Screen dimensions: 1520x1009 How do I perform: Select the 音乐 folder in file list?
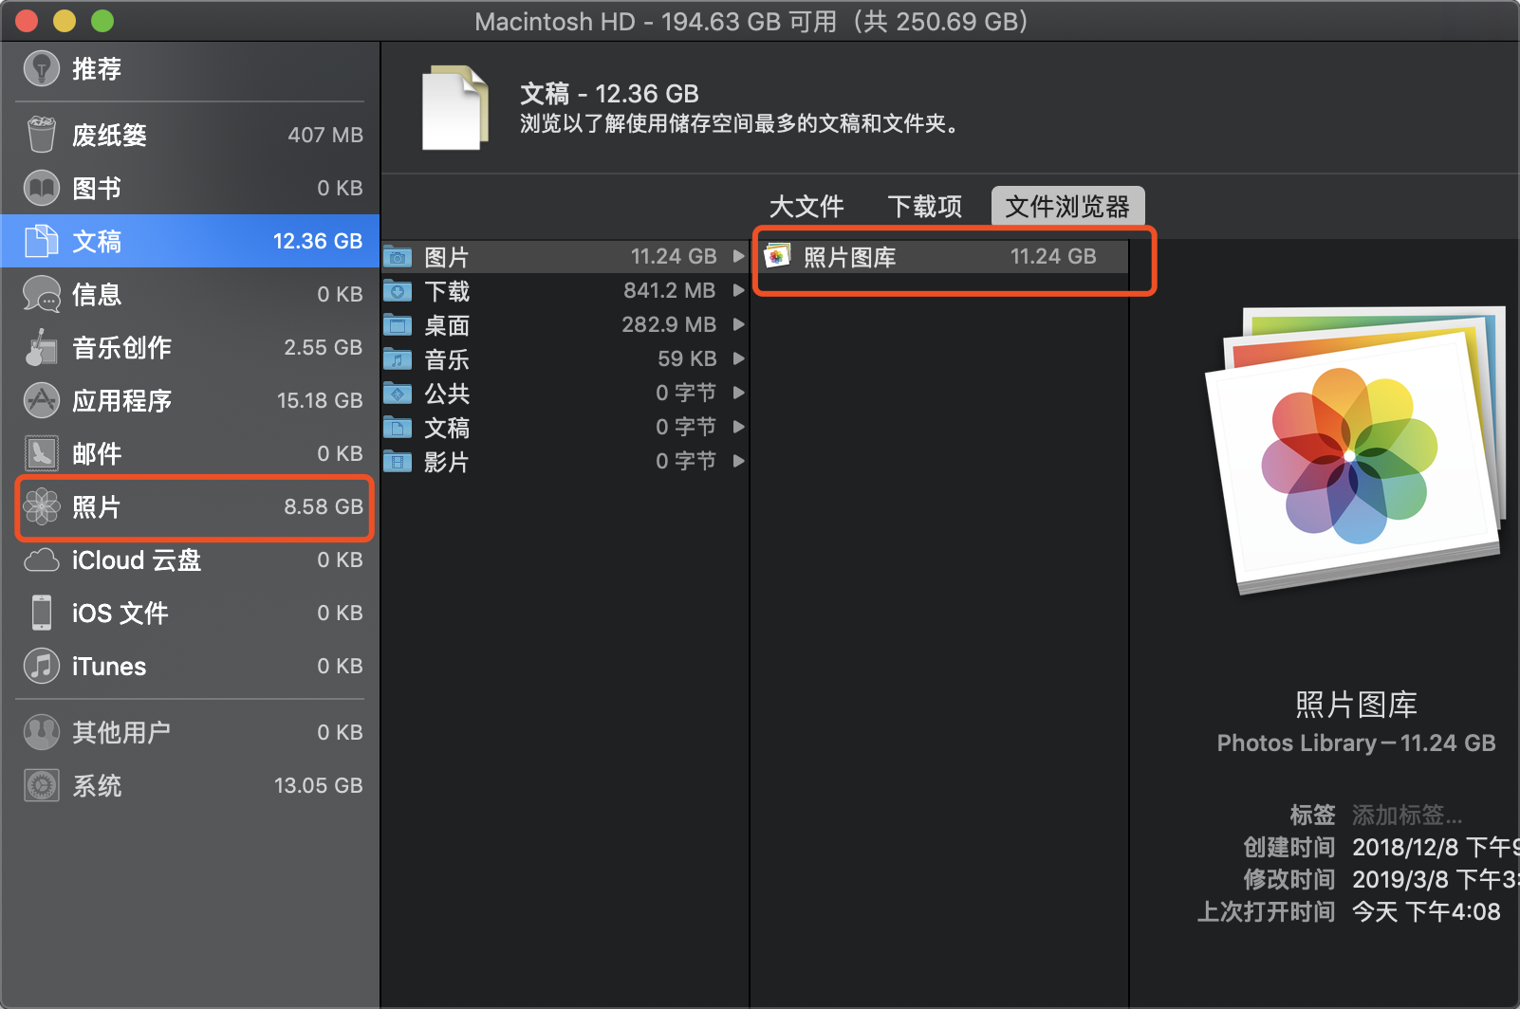446,359
